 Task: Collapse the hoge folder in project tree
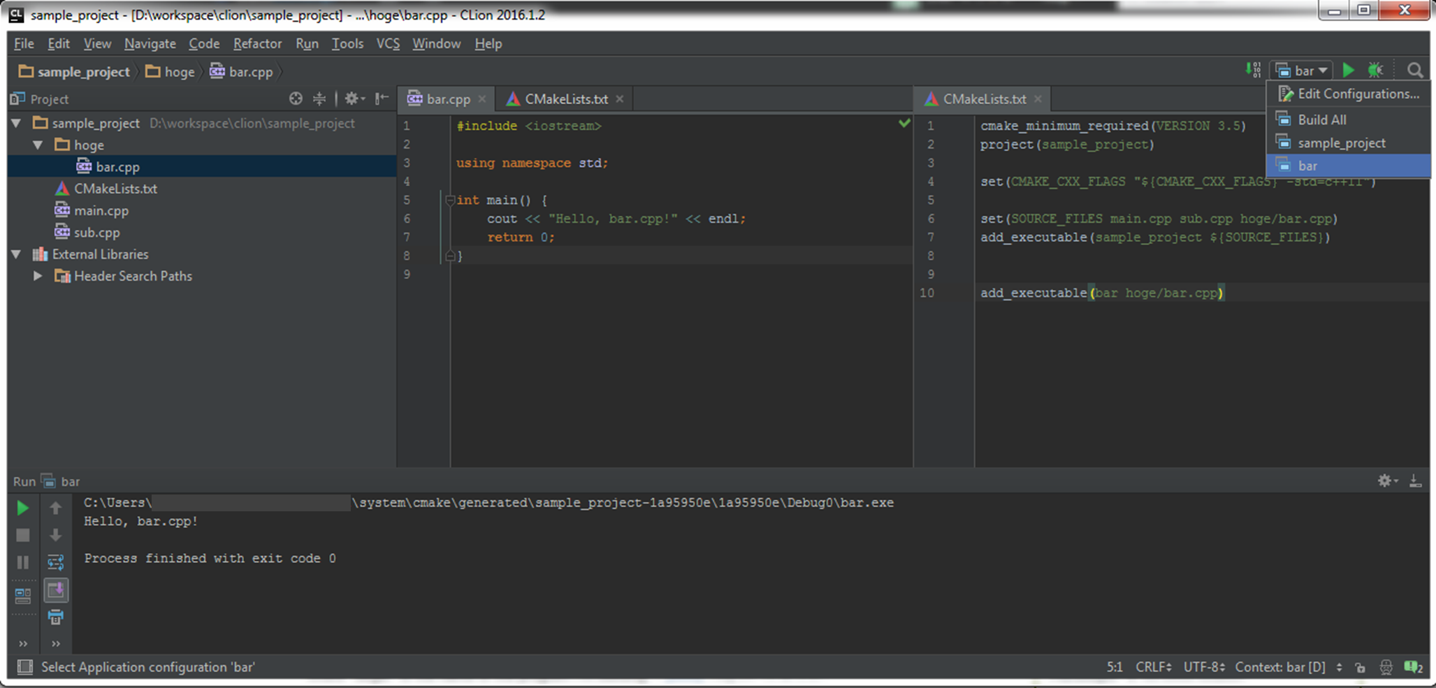point(38,145)
